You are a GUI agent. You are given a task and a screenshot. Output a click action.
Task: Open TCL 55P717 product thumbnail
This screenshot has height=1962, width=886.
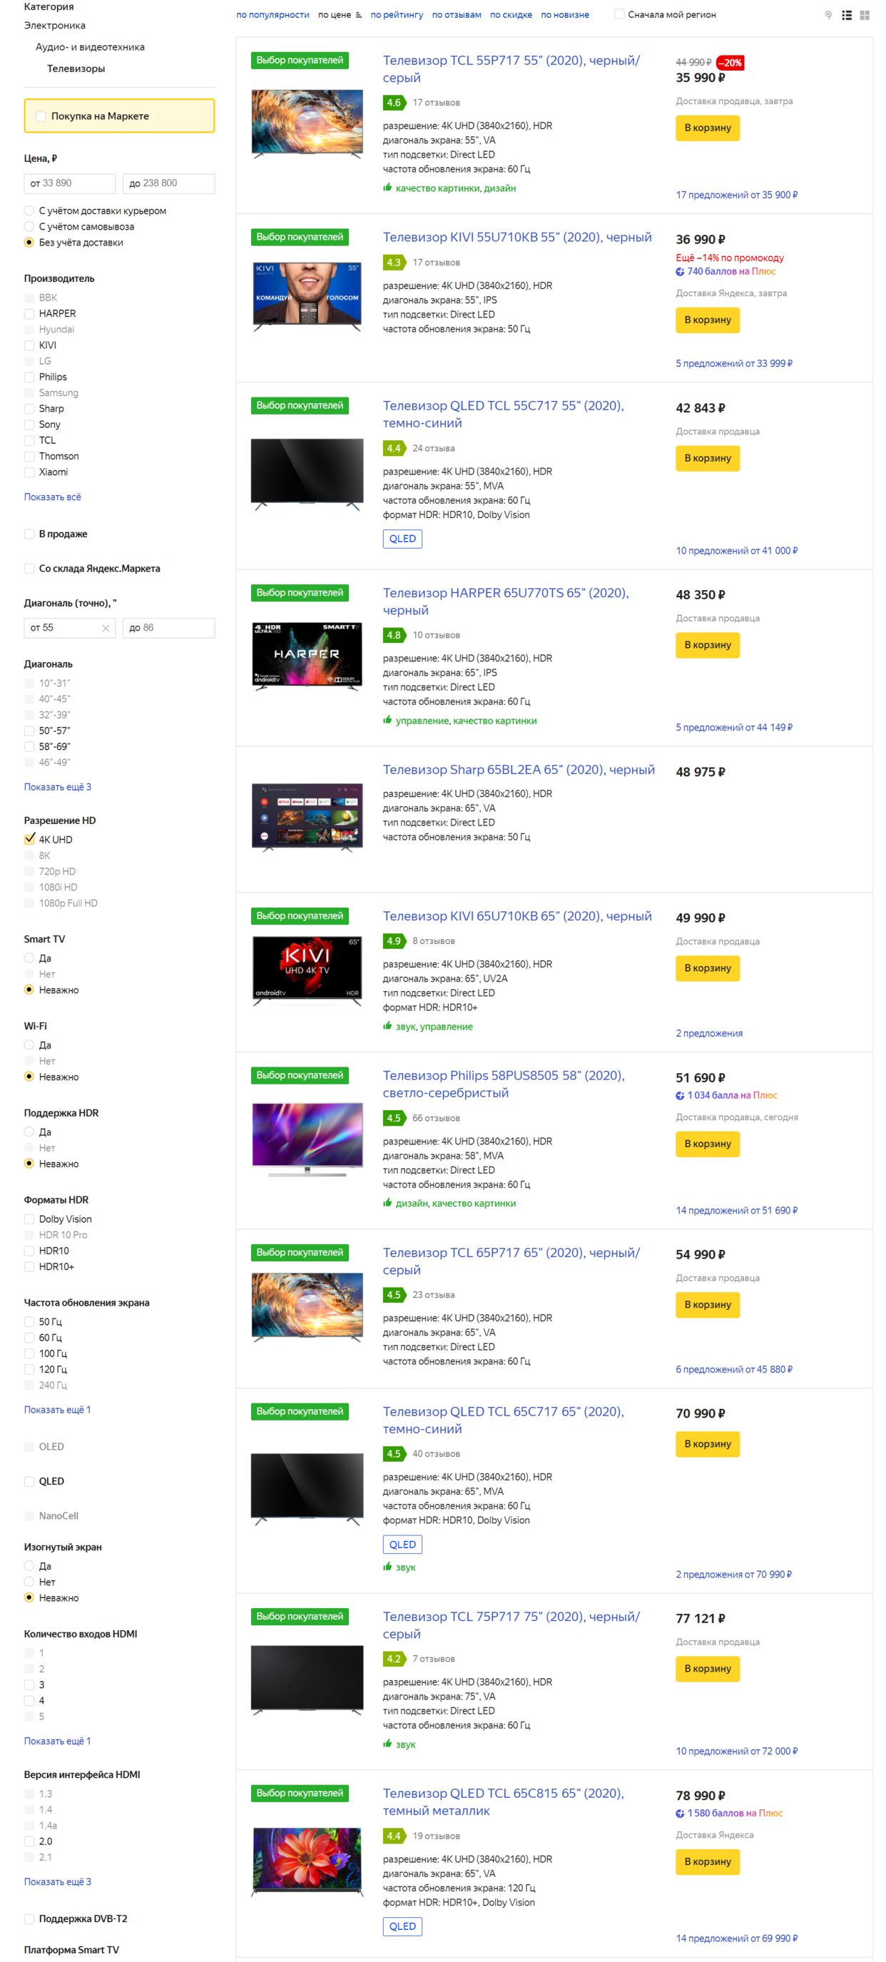tap(307, 123)
